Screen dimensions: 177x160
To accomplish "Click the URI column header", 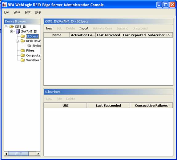I will pos(65,106).
